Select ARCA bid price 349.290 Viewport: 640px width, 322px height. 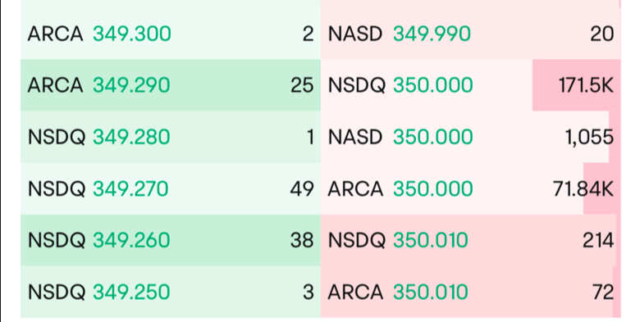131,85
